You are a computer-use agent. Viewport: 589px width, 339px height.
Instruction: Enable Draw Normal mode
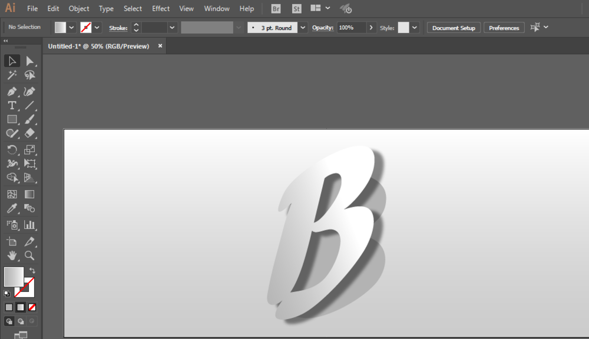pos(9,321)
